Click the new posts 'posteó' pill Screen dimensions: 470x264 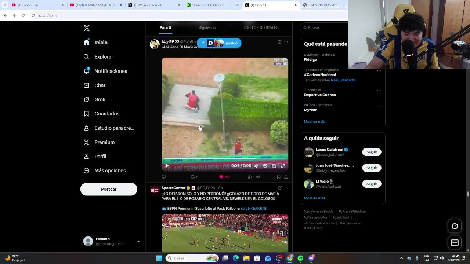[x=219, y=43]
